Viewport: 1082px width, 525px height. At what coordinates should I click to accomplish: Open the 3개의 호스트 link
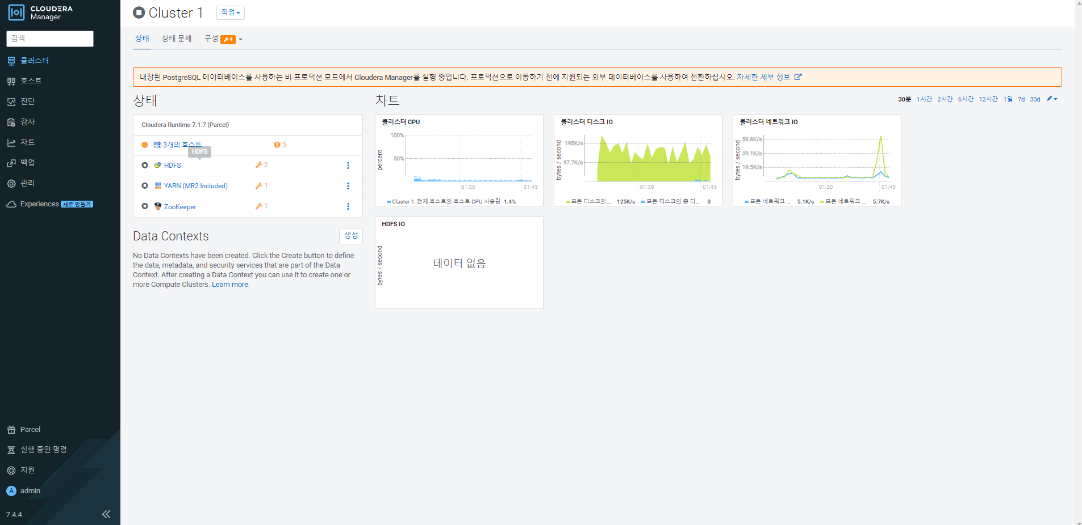click(182, 145)
